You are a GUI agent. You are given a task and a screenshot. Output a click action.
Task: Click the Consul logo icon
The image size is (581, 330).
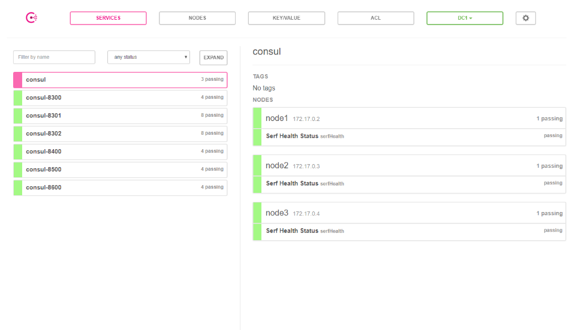pyautogui.click(x=32, y=18)
